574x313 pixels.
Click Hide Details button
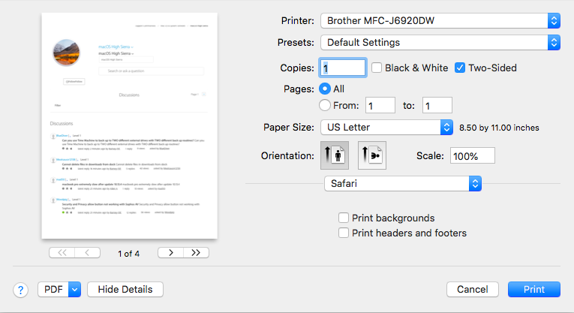click(125, 290)
